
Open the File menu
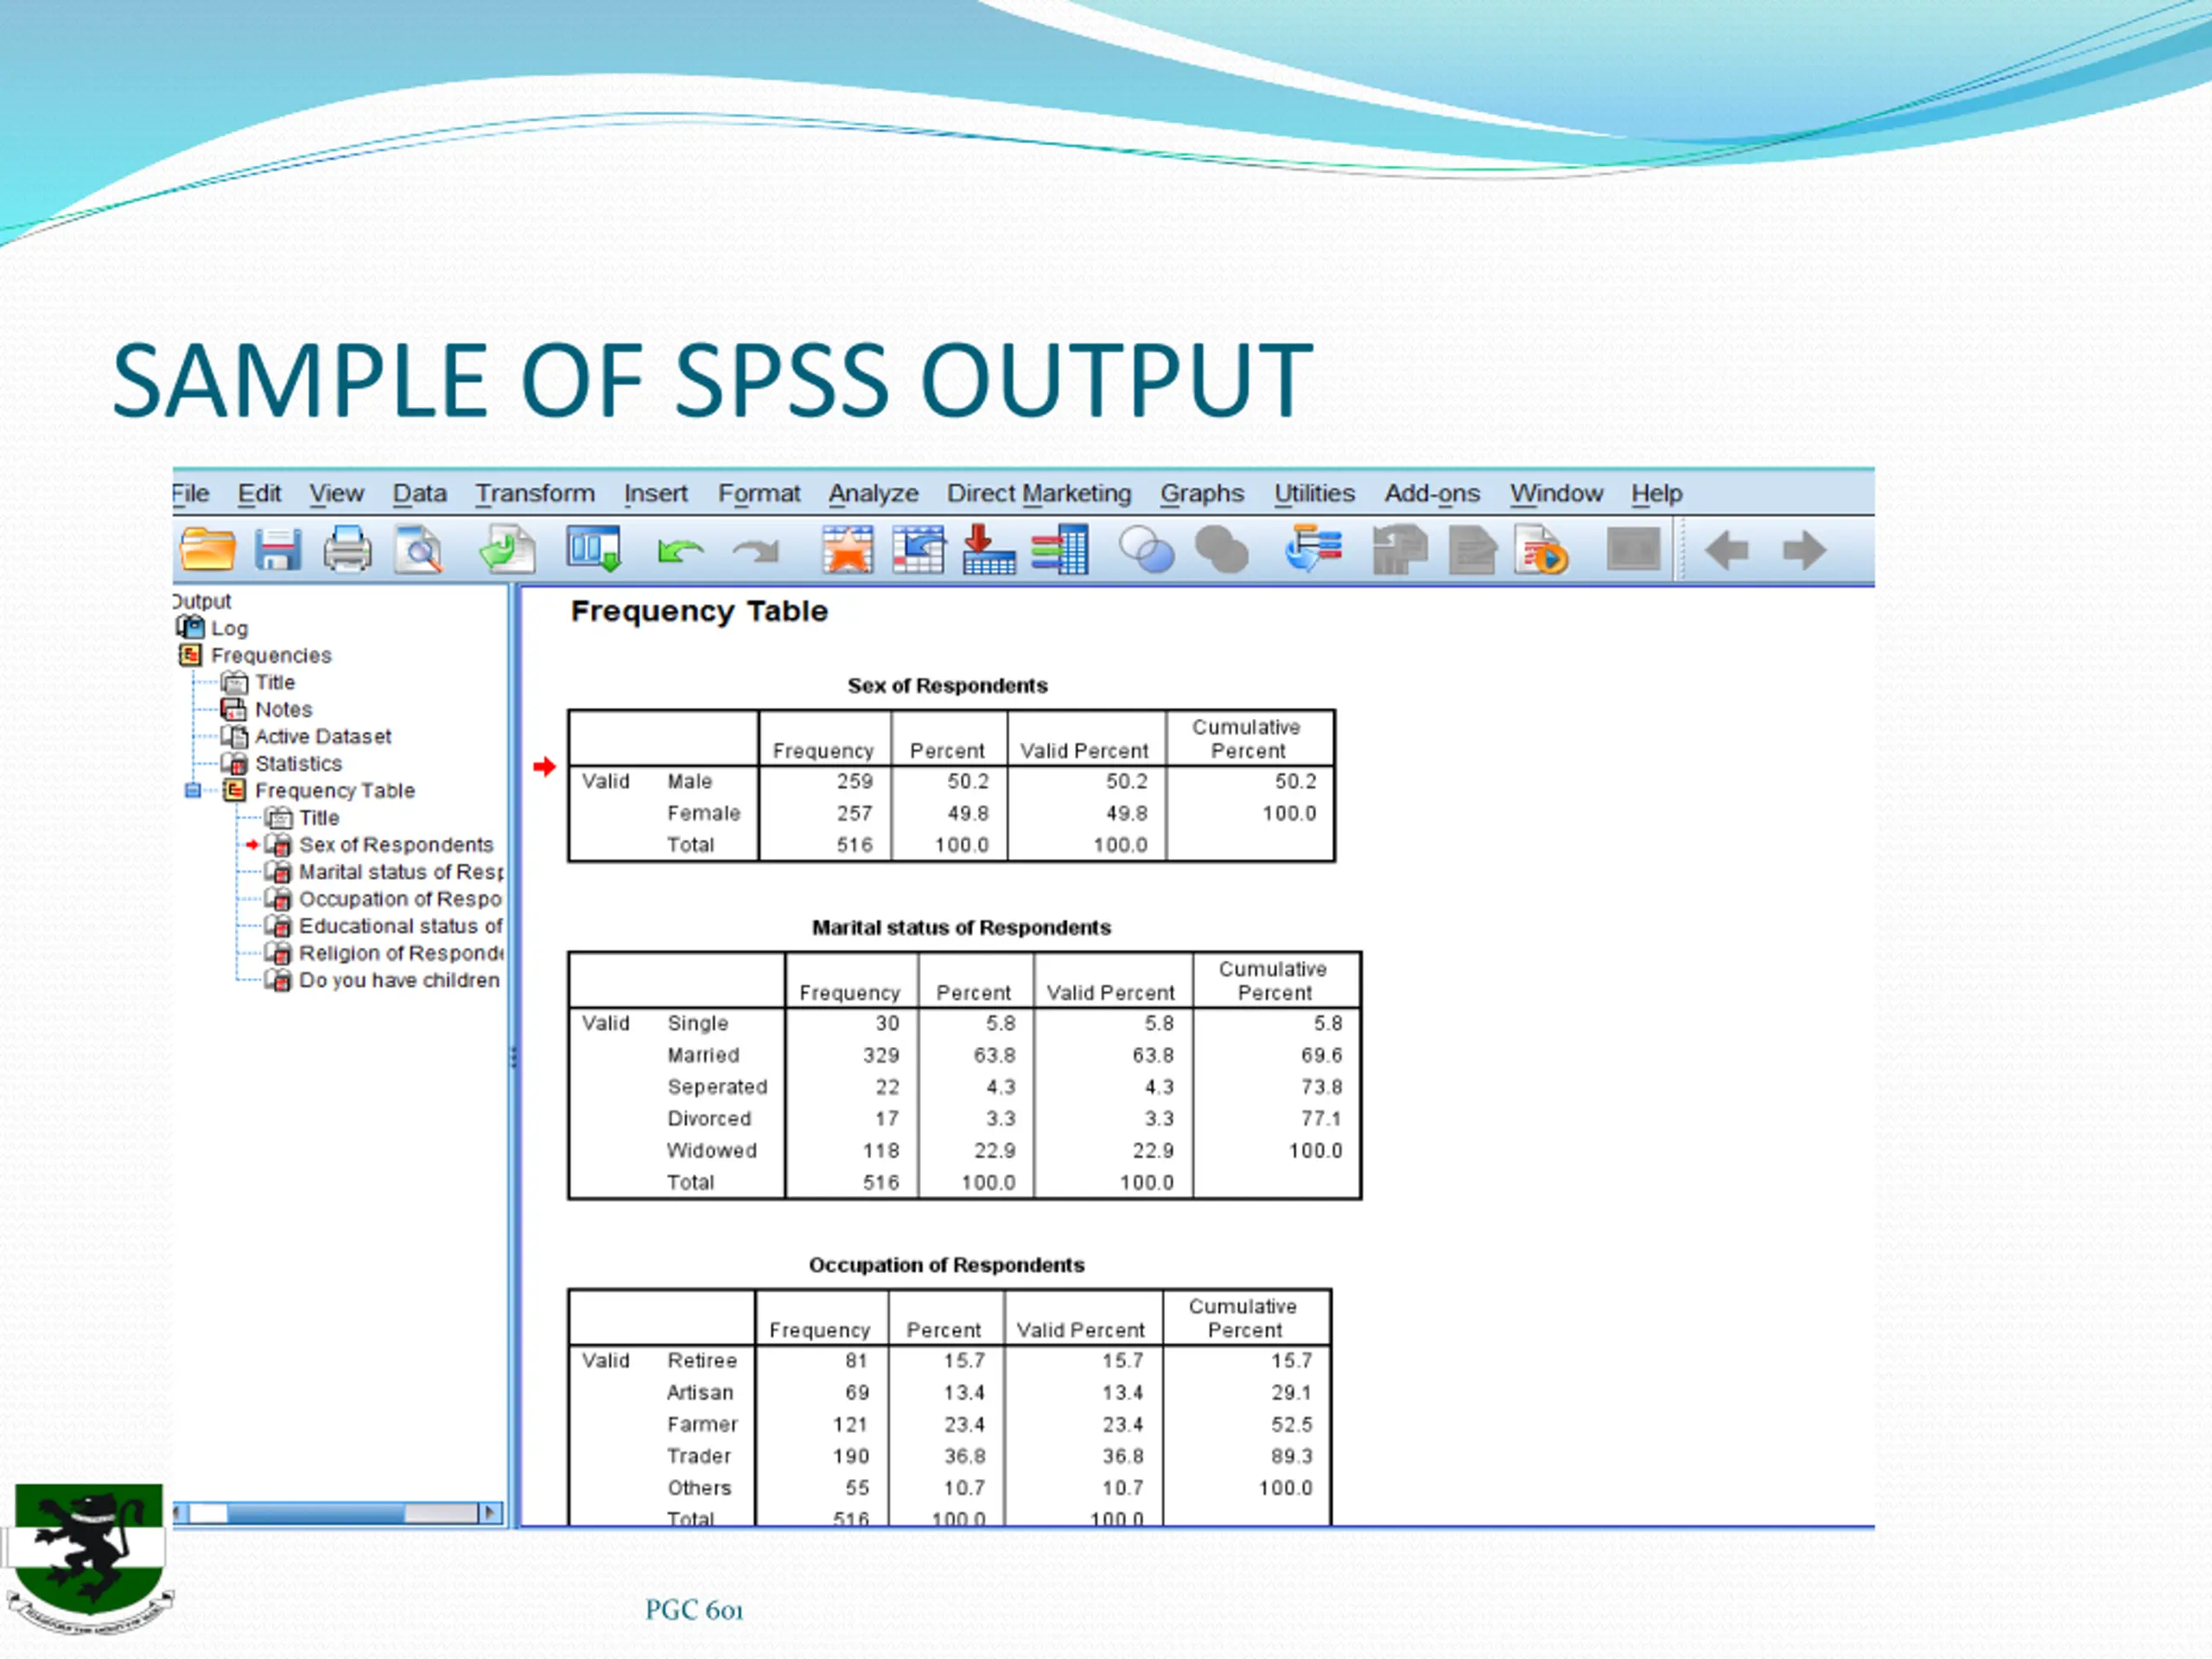[190, 494]
